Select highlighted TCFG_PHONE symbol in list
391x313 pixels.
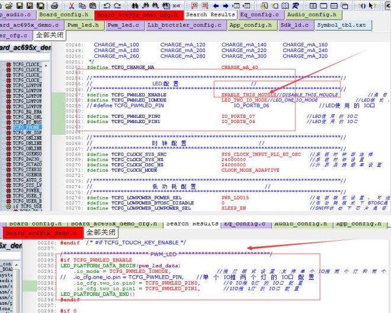click(27, 127)
